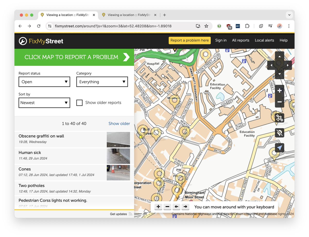This screenshot has width=309, height=237.
Task: Click the keyboard hint left arrow button
Action: click(176, 207)
